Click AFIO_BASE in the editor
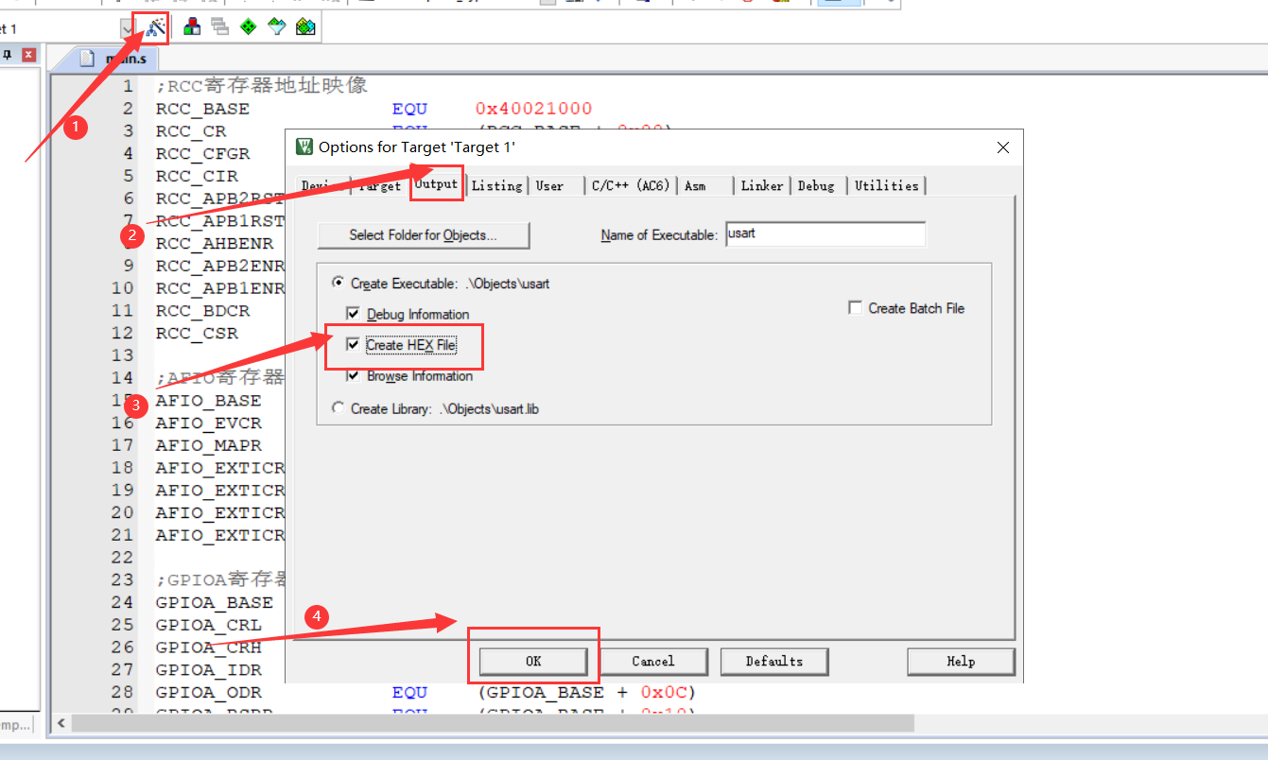 [208, 401]
